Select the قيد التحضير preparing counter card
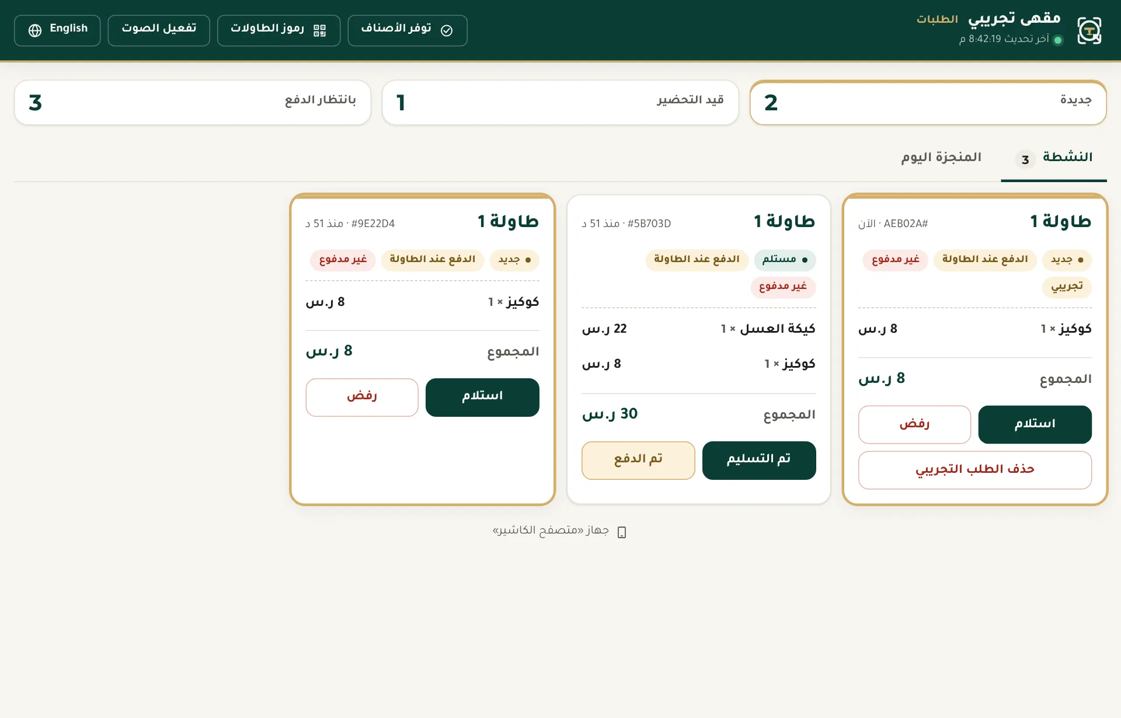Viewport: 1121px width, 718px height. click(x=560, y=103)
